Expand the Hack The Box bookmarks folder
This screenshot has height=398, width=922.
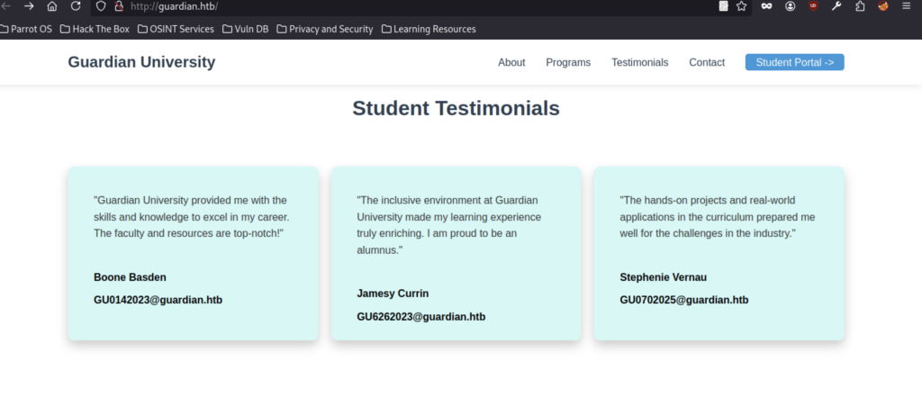click(x=95, y=29)
